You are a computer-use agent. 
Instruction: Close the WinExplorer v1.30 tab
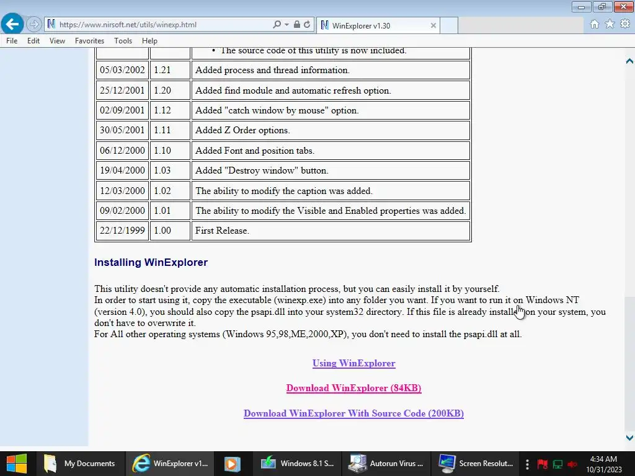point(433,25)
